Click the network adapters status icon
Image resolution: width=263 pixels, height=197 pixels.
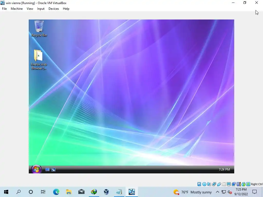tap(214, 184)
